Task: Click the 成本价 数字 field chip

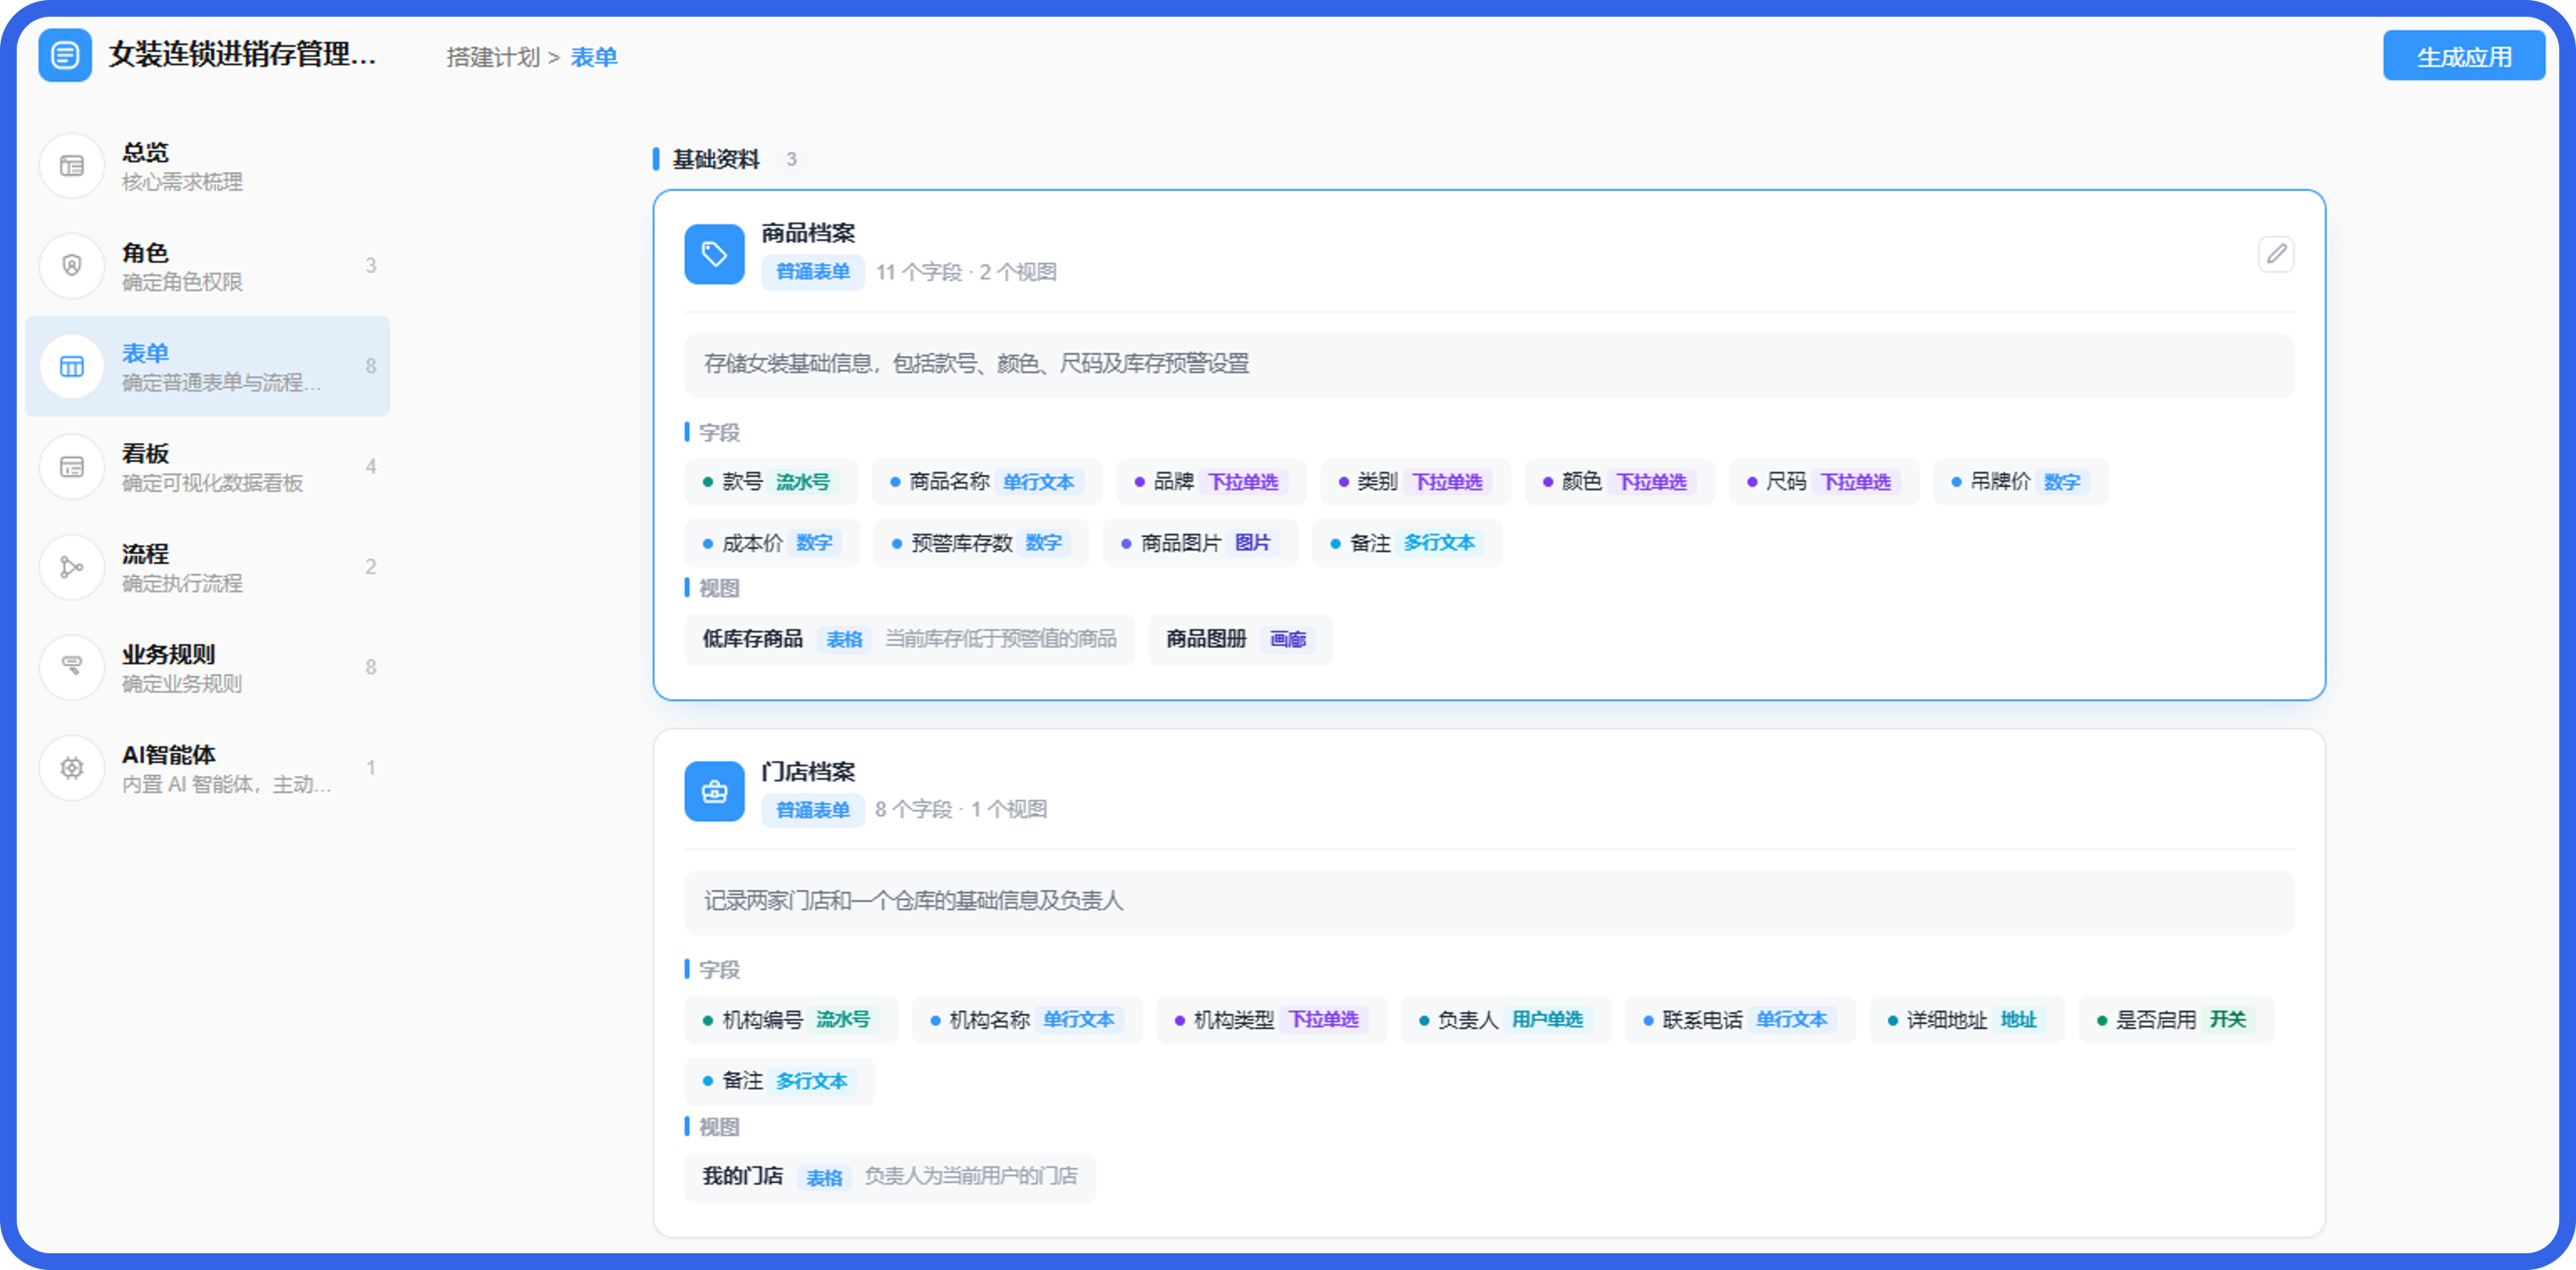Action: (x=772, y=543)
